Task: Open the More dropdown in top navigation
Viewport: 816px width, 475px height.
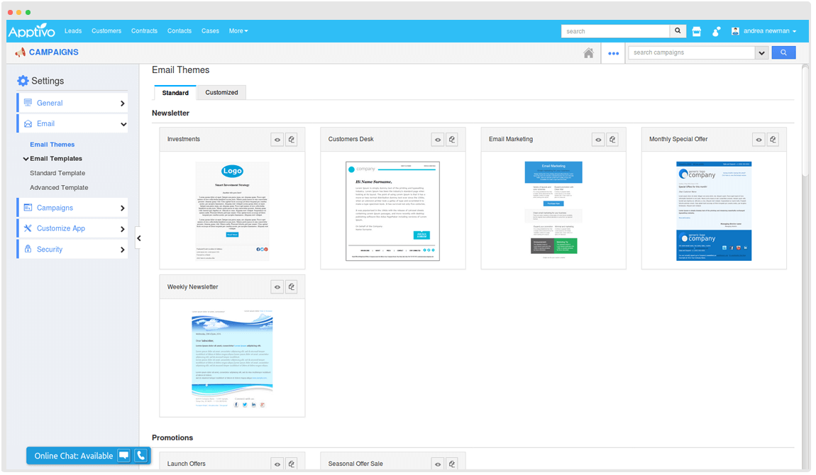Action: pos(238,31)
